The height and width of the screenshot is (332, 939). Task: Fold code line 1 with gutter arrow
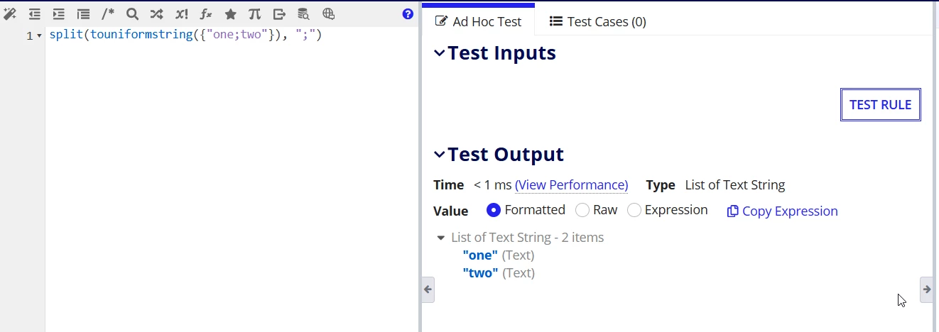point(39,36)
